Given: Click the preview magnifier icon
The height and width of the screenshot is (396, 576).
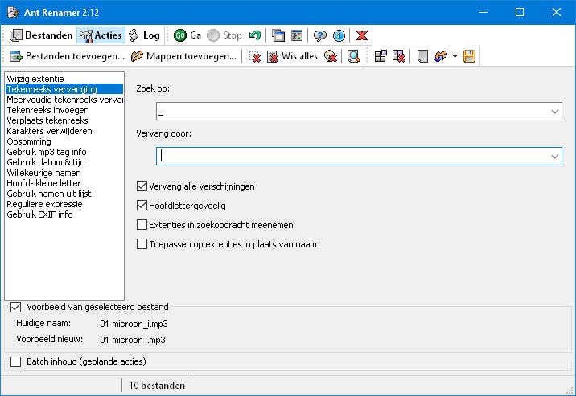Looking at the screenshot, I should point(353,56).
